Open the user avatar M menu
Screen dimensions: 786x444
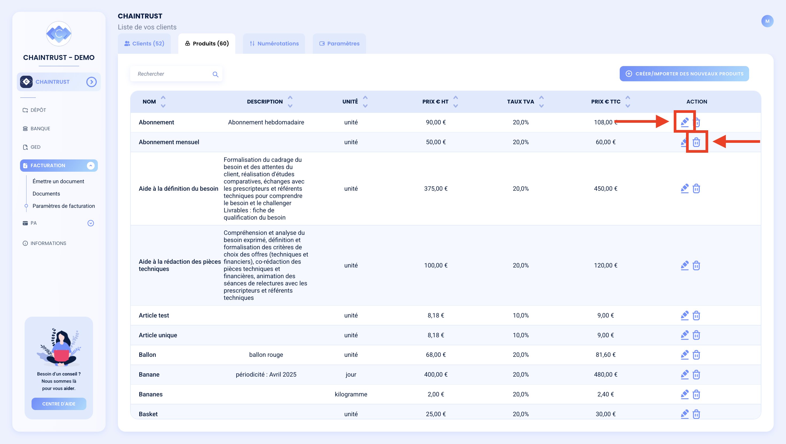point(767,21)
